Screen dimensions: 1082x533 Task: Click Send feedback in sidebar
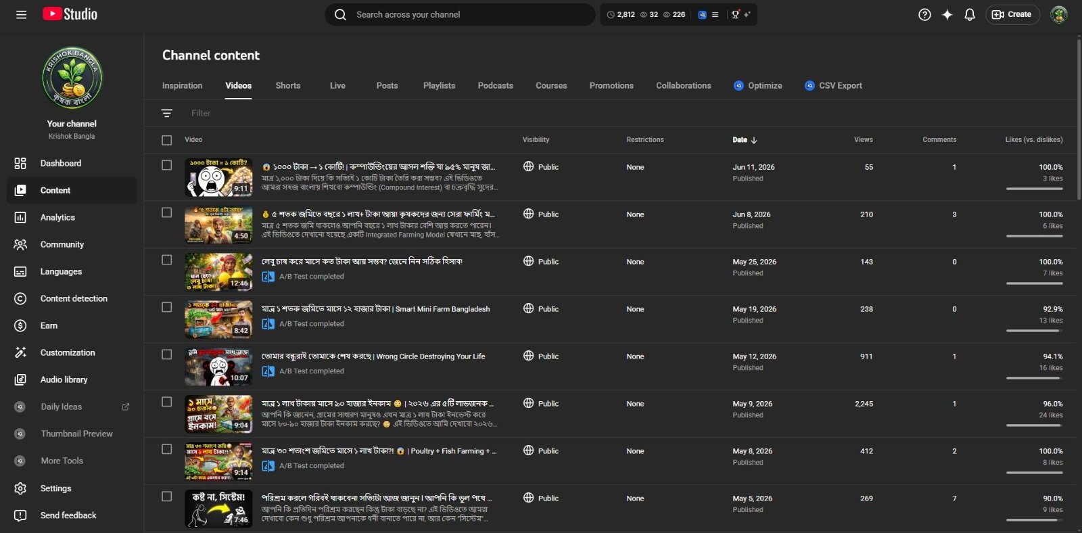[x=72, y=515]
